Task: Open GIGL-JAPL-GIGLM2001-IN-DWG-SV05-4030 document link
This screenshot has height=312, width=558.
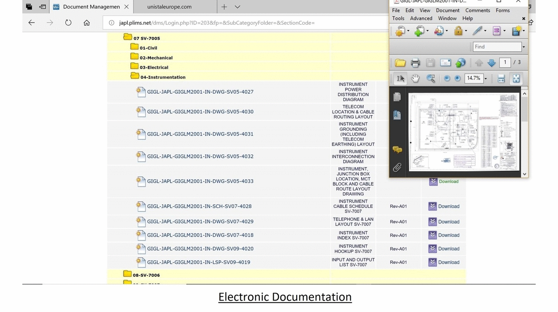Action: (200, 111)
